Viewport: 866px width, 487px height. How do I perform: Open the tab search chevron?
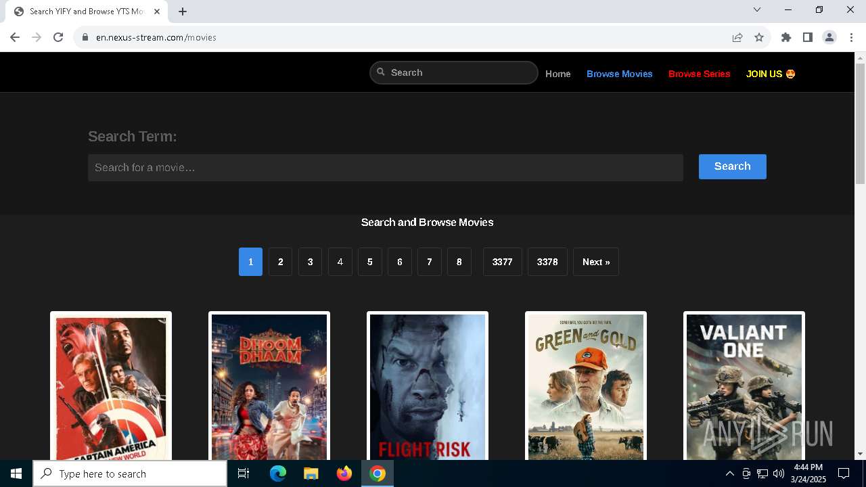[x=757, y=9]
